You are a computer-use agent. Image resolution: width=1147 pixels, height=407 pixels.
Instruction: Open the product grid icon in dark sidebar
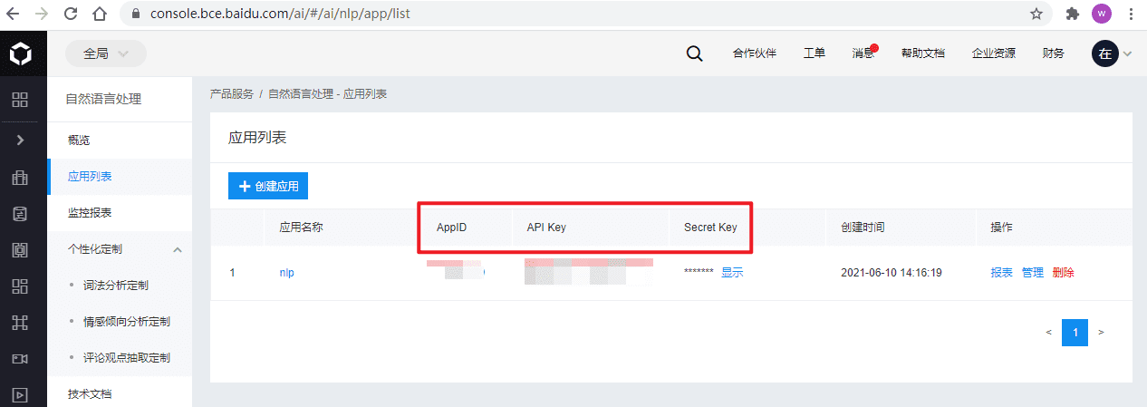(x=20, y=100)
